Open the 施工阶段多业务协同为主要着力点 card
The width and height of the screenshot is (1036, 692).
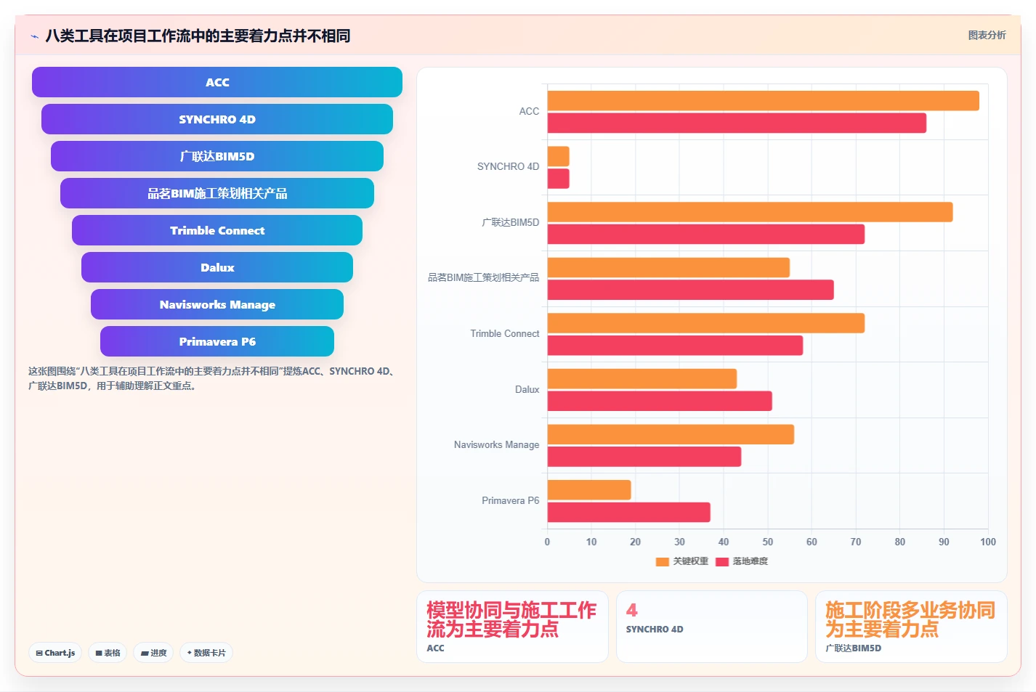point(911,627)
